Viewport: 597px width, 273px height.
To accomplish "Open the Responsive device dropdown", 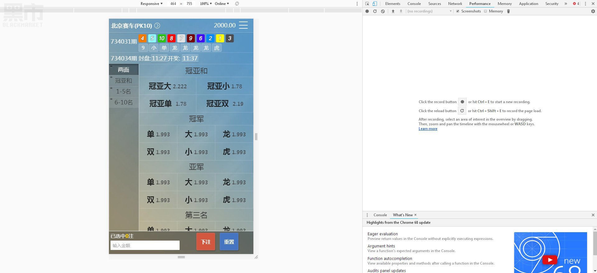I will coord(151,4).
